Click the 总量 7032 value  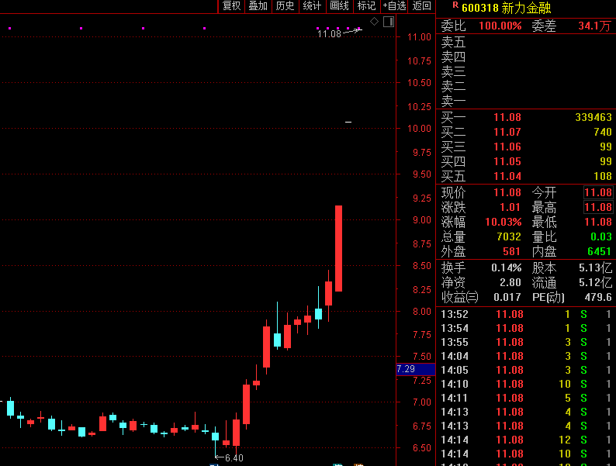point(509,236)
